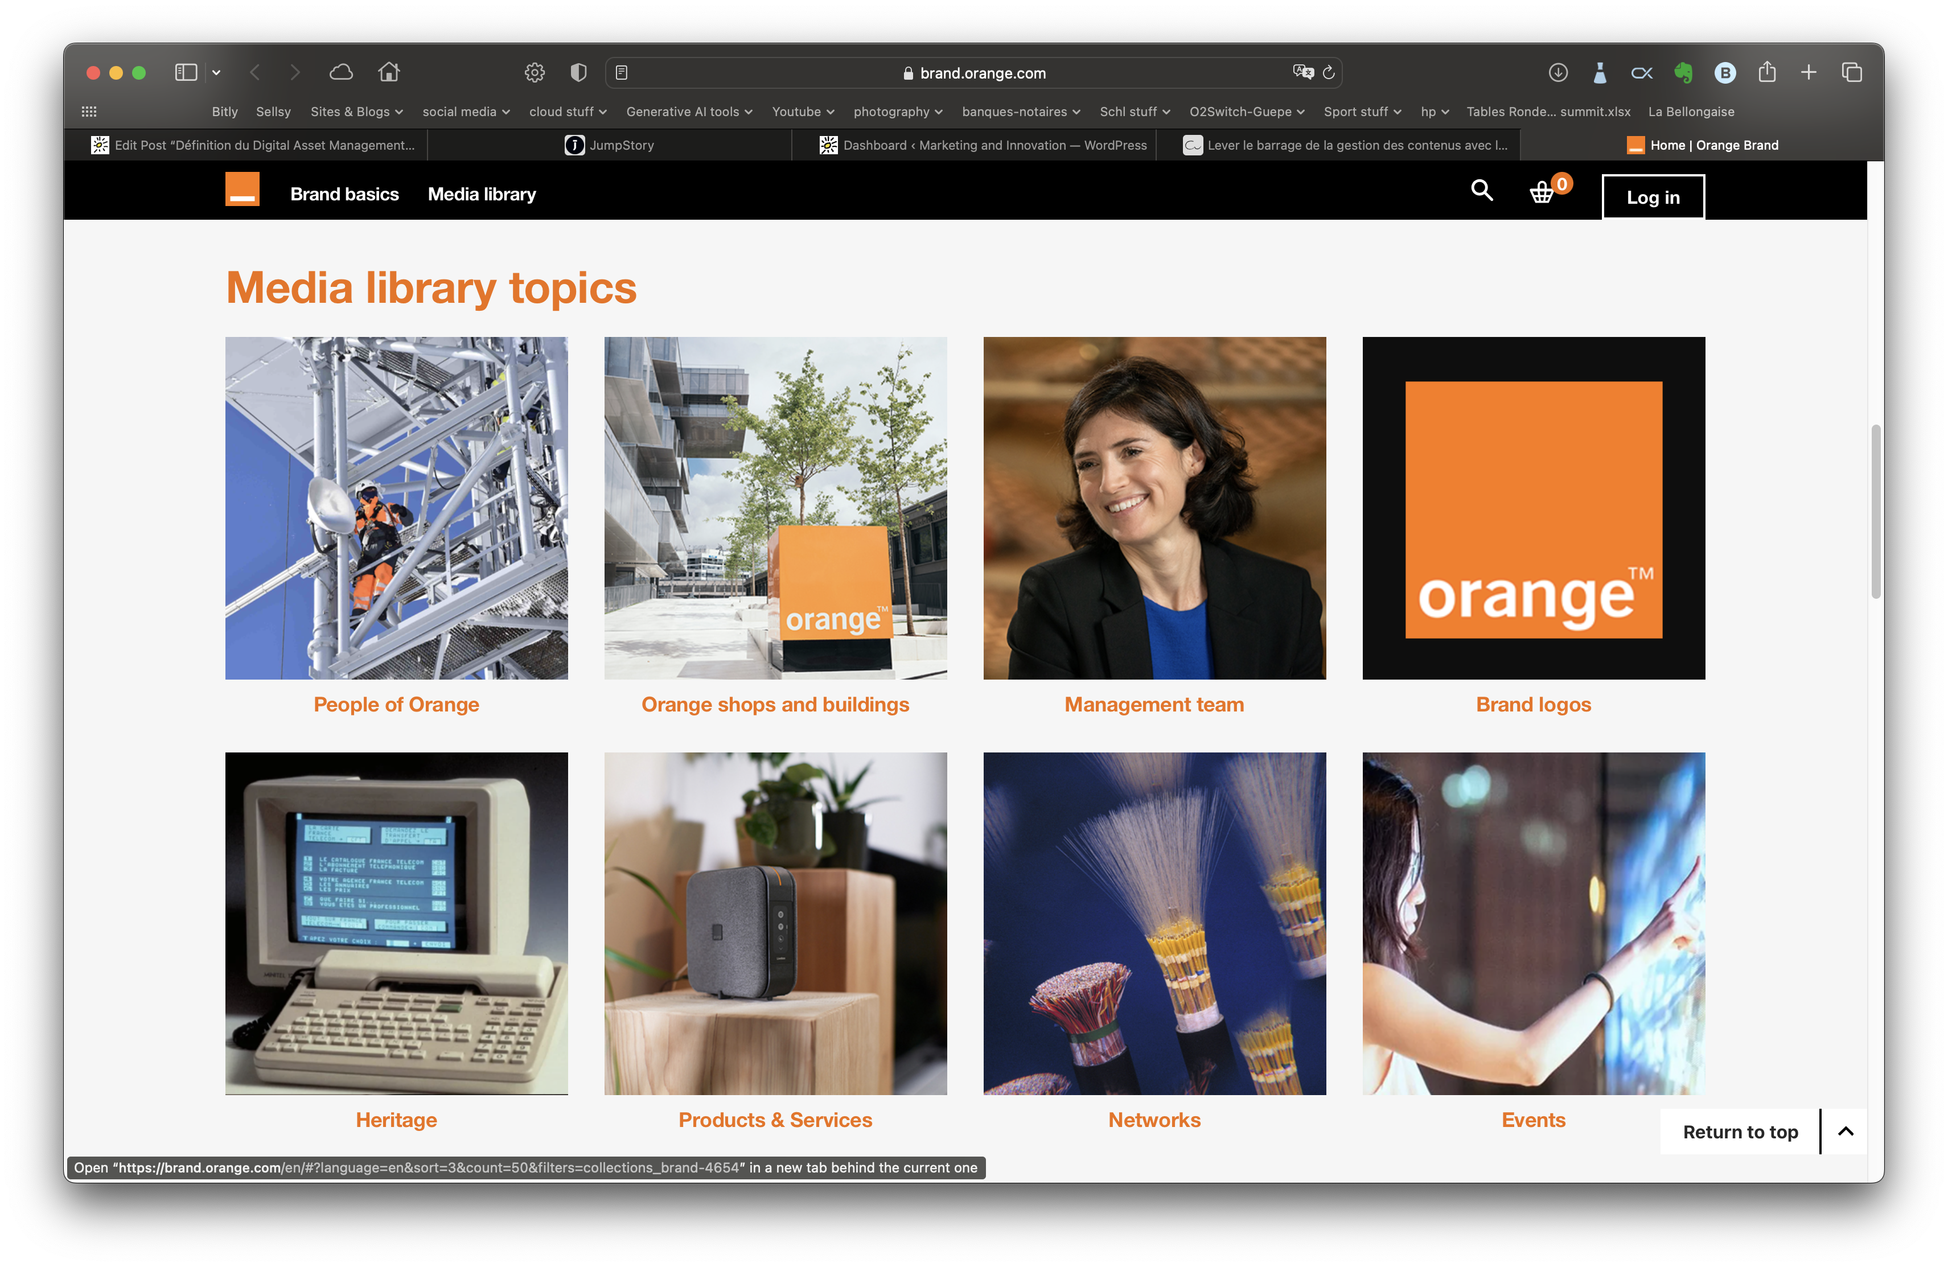Expand the social media bookmarks folder
Screen dimensions: 1948x1267
466,112
